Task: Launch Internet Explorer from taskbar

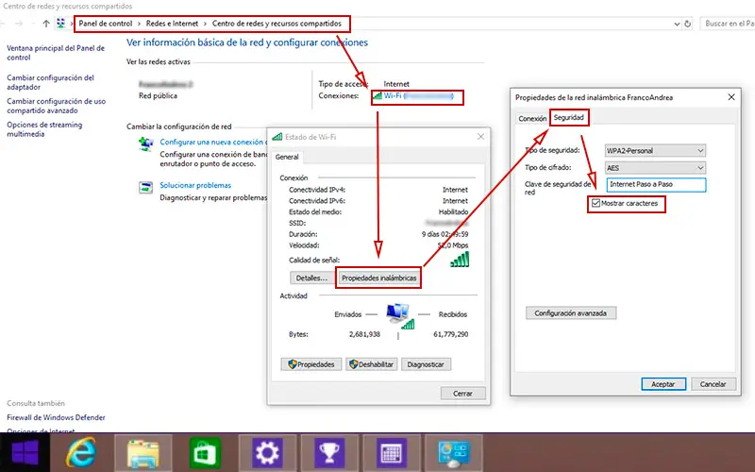Action: click(81, 453)
